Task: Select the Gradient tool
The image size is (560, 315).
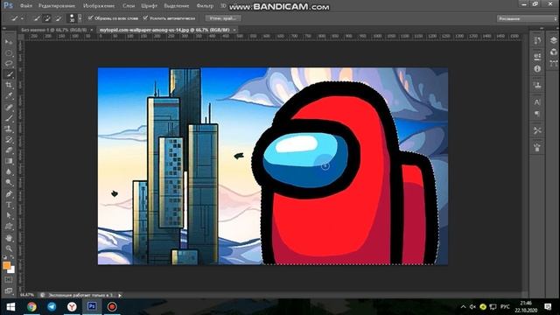Action: 9,161
